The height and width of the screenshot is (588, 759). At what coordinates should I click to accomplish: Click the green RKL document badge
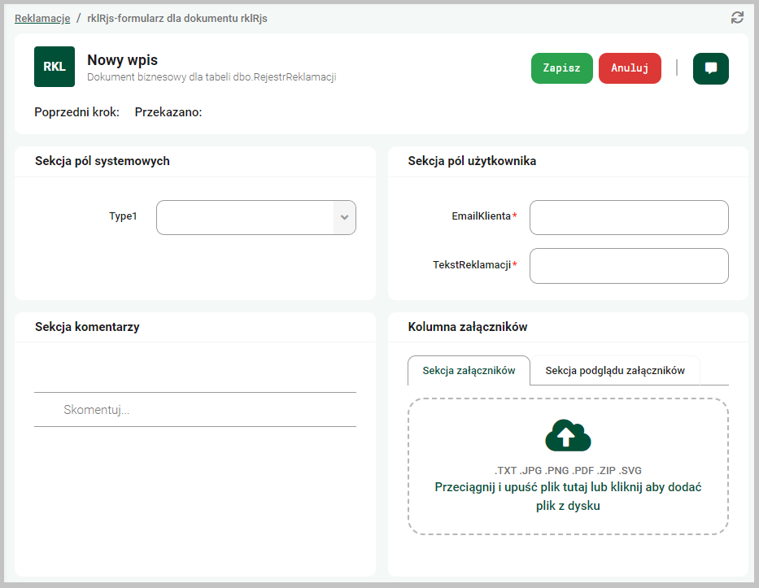[x=55, y=67]
